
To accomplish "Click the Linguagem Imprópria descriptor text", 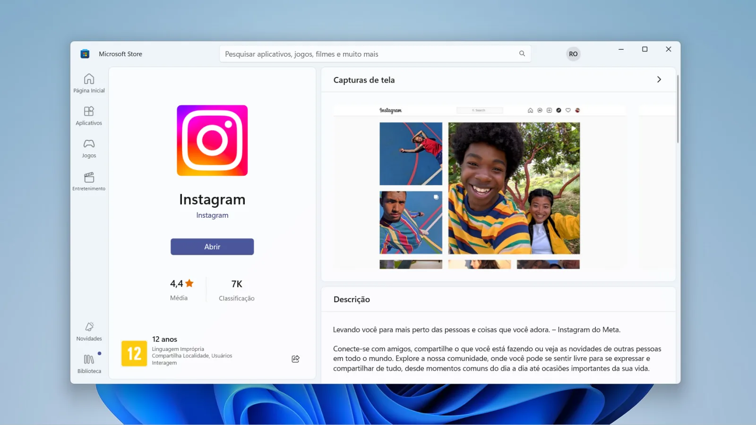I will [178, 349].
